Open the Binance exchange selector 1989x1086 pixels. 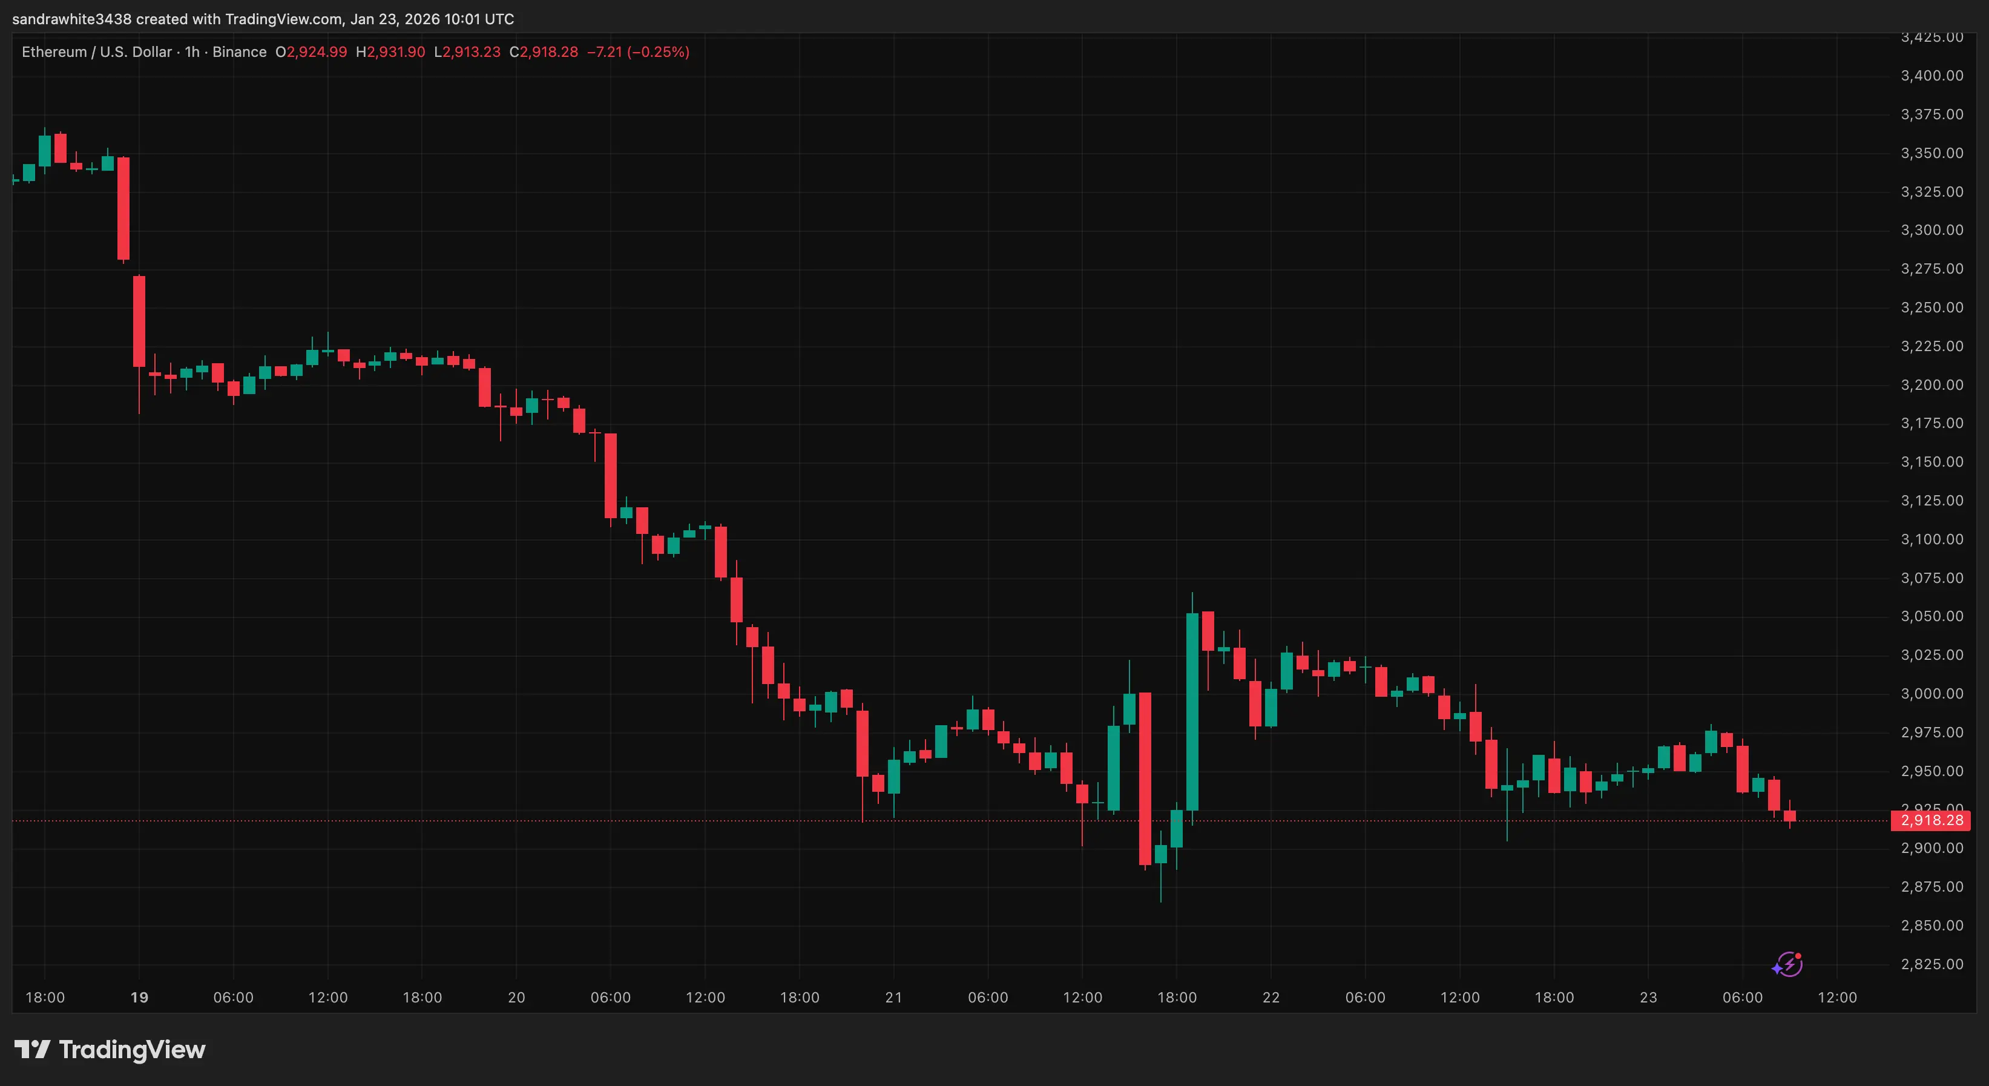[239, 51]
